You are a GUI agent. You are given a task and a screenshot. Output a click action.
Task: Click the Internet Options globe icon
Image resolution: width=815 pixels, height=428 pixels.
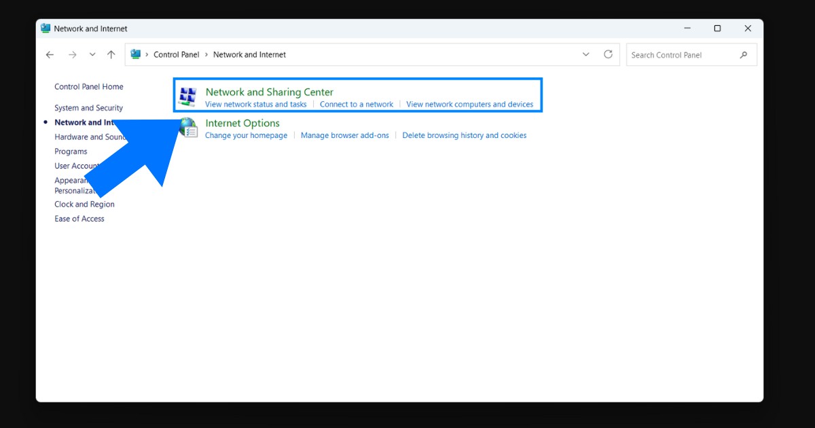pyautogui.click(x=188, y=128)
